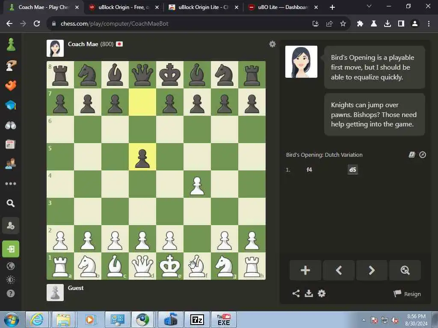
Task: Click white pawn on f4
Action: point(197,184)
